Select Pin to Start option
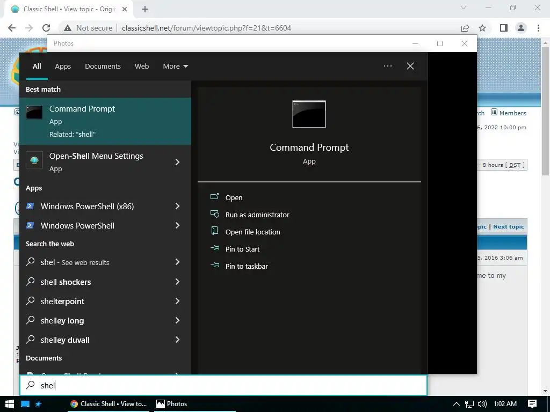The width and height of the screenshot is (550, 412). (x=242, y=249)
